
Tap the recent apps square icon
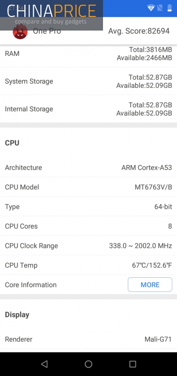coord(133,364)
